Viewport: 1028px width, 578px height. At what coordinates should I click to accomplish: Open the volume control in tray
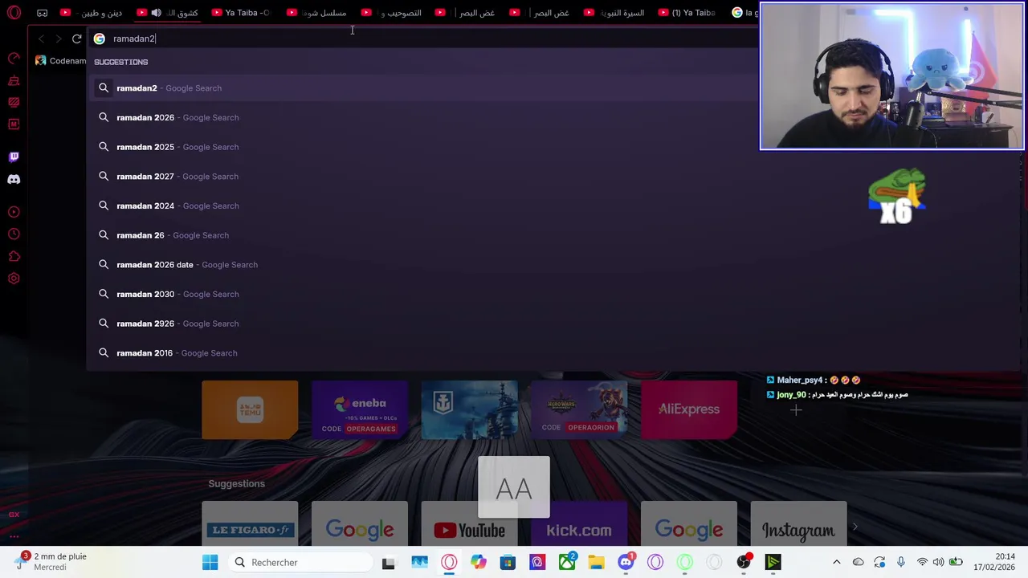tap(938, 563)
